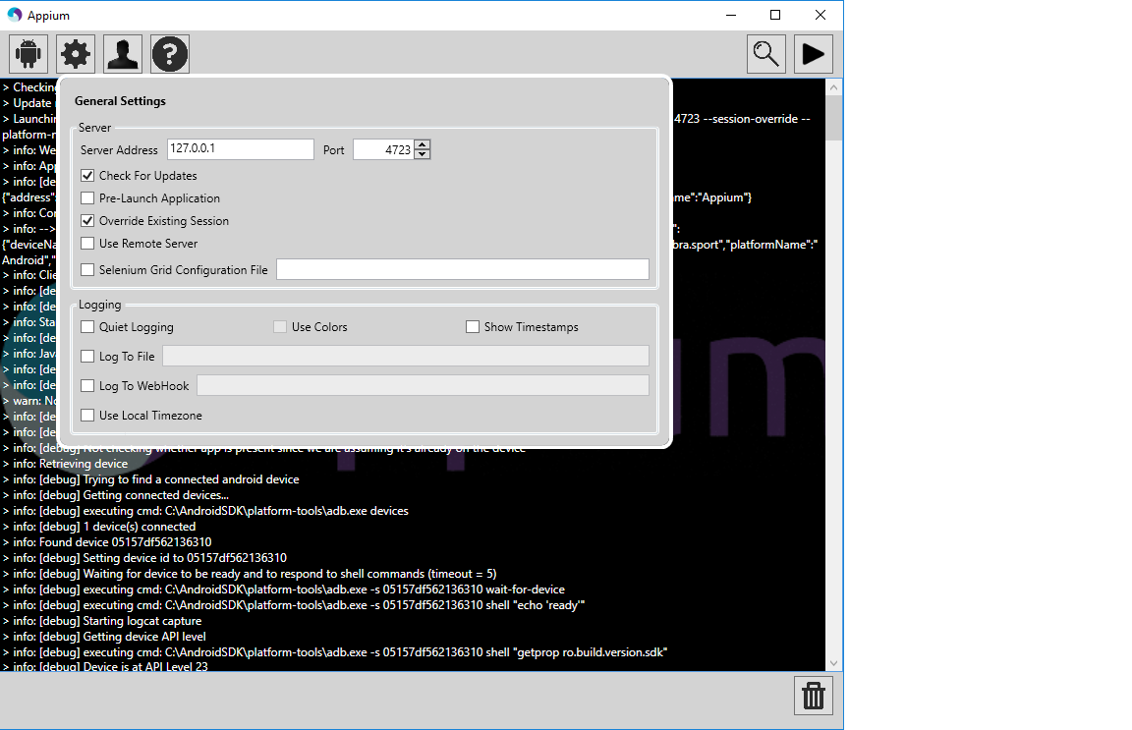1132x730 pixels.
Task: Click the 'Device is at API Level 23' line
Action: coord(105,666)
